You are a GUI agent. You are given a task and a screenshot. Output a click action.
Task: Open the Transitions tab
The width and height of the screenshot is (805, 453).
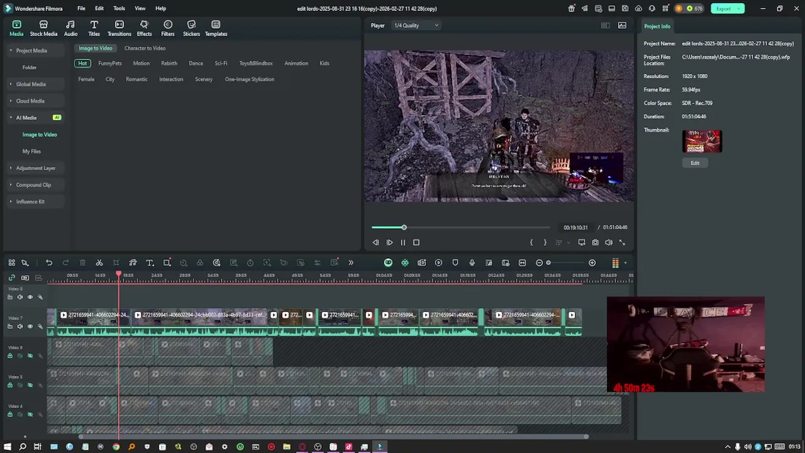click(x=119, y=28)
